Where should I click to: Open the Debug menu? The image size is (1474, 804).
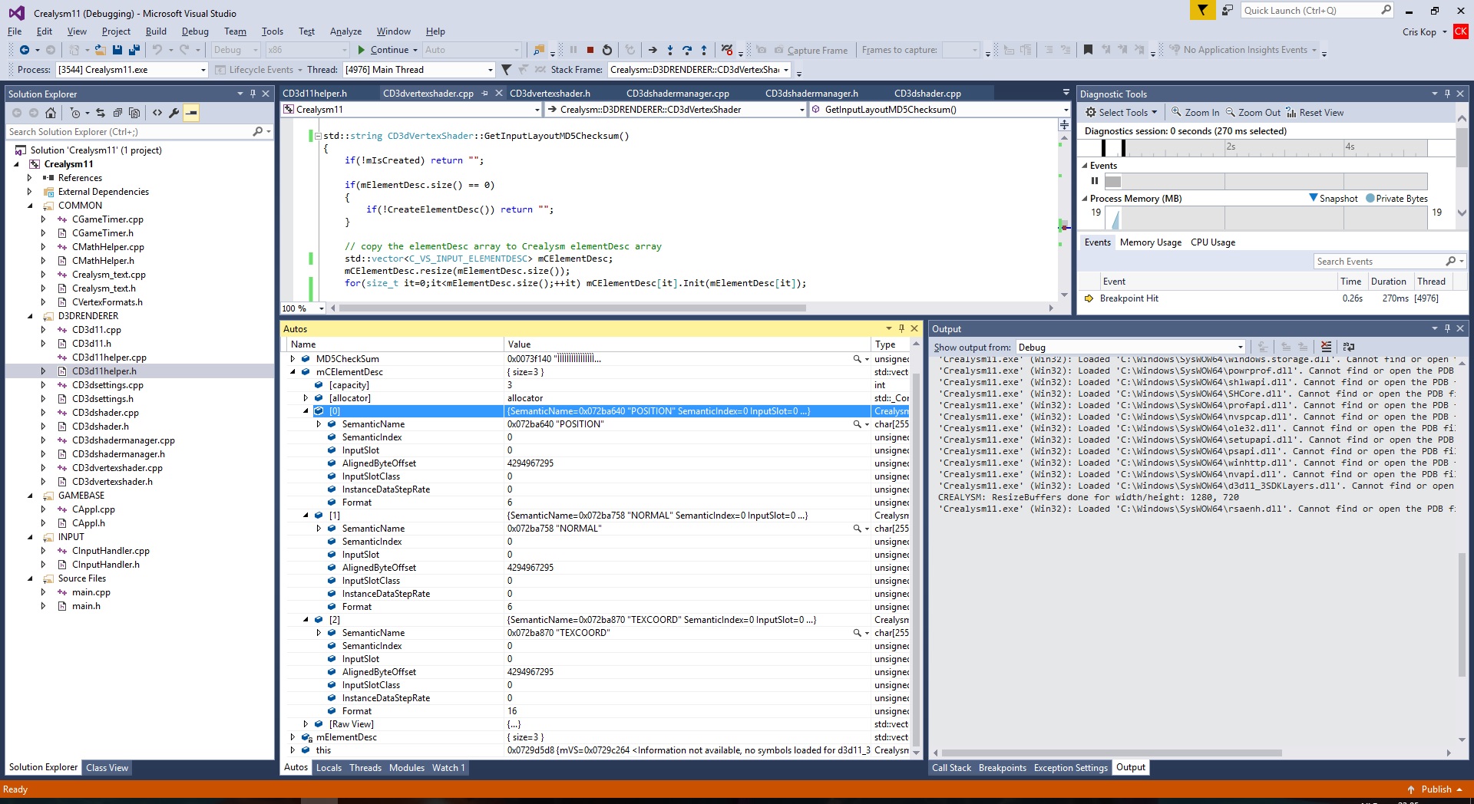point(195,31)
